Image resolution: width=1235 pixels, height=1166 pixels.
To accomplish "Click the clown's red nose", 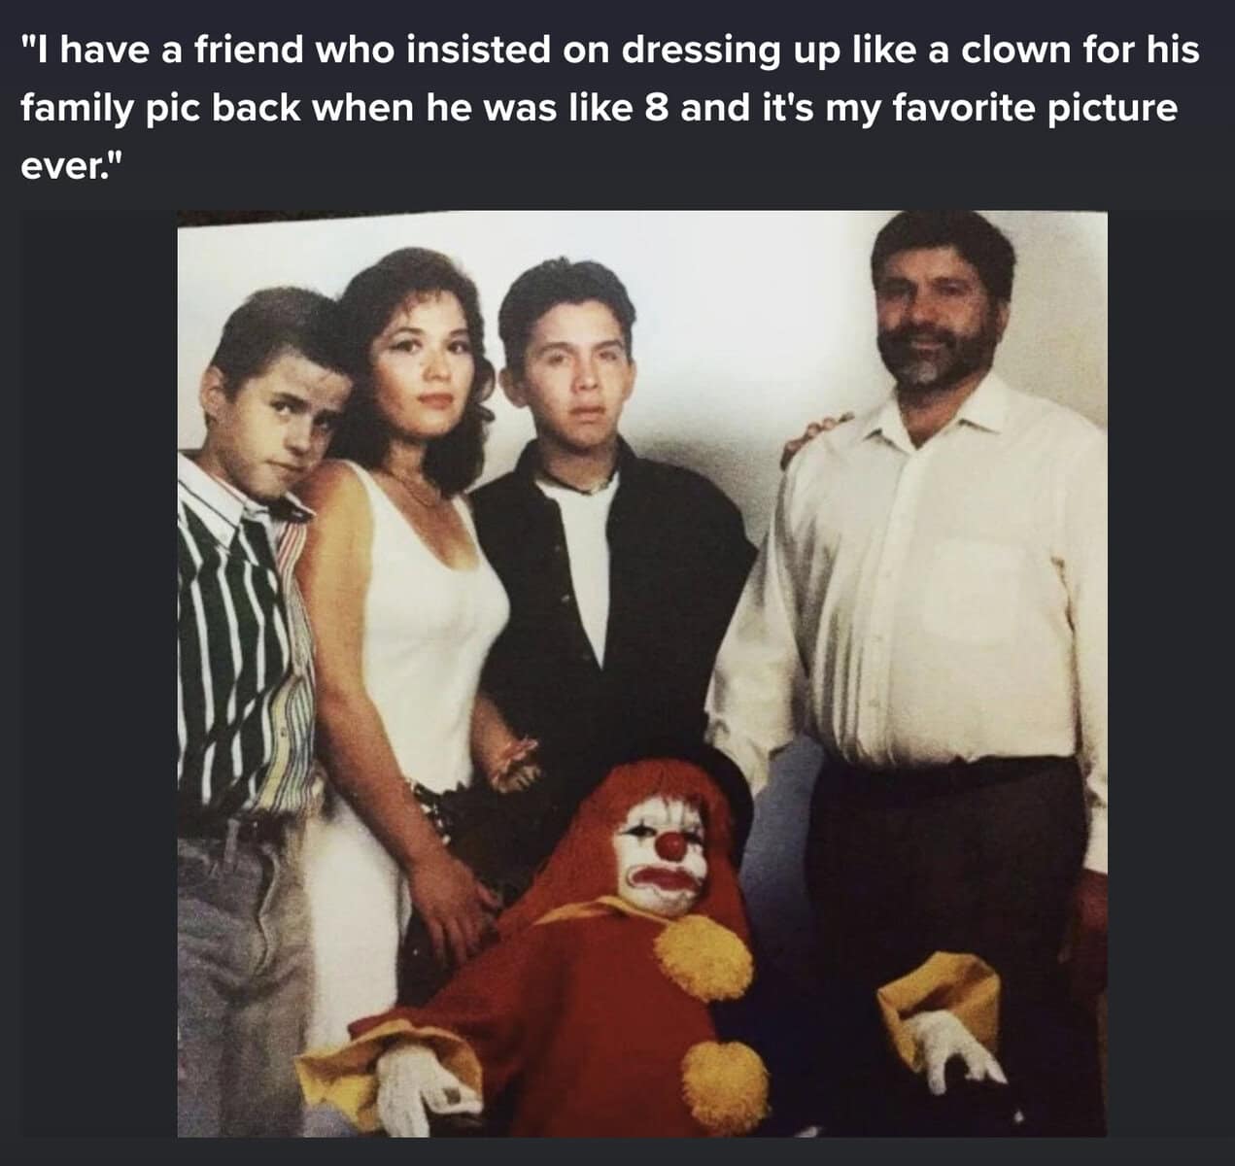I will pyautogui.click(x=671, y=845).
